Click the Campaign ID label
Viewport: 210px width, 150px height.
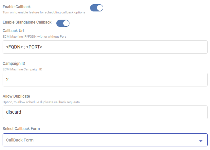(14, 63)
